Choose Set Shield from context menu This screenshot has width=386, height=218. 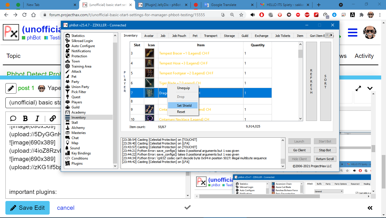tap(184, 105)
